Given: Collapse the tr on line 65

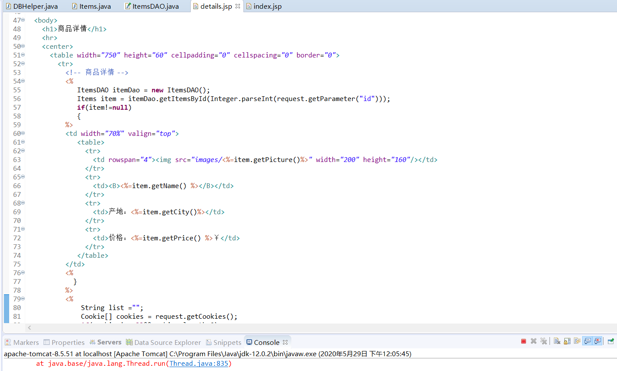Looking at the screenshot, I should pos(23,177).
